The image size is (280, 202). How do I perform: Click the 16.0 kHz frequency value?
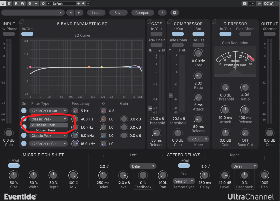tap(88, 144)
